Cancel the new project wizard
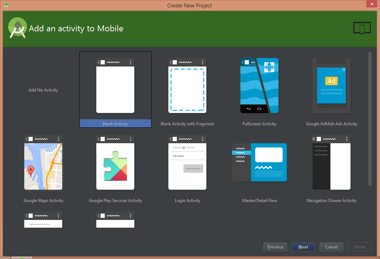Screen dimensions: 380x259 click(331, 247)
